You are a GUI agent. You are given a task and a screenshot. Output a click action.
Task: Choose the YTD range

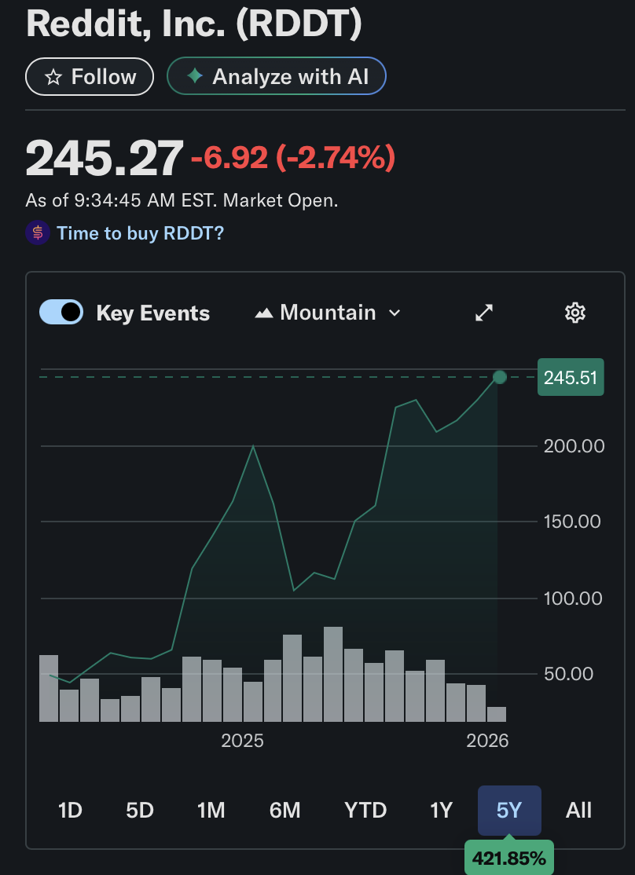[x=365, y=810]
